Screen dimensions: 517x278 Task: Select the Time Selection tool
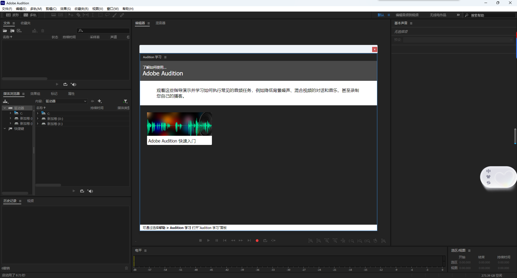click(x=93, y=15)
